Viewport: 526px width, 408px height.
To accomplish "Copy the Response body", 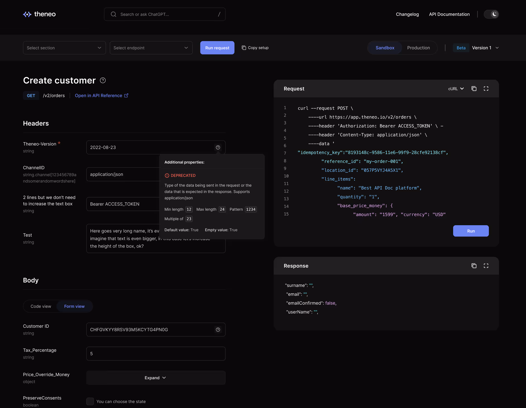I will pos(474,266).
